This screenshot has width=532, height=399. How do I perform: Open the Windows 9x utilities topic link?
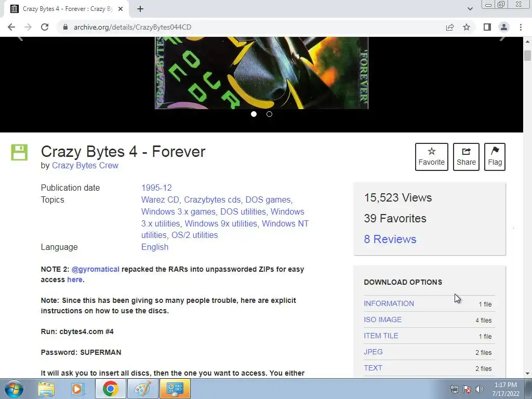(x=221, y=223)
